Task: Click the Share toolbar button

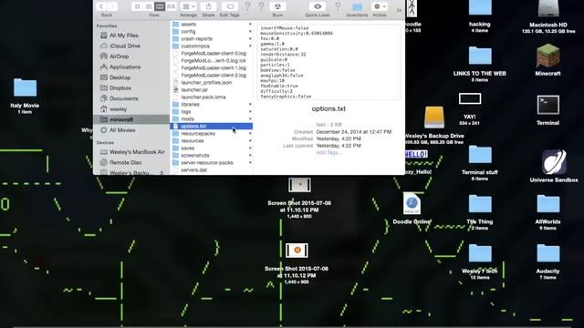Action: point(209,6)
